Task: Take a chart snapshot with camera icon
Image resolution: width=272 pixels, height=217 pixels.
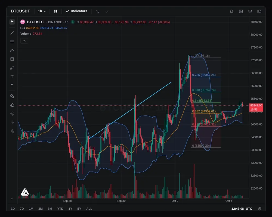Action: [259, 11]
